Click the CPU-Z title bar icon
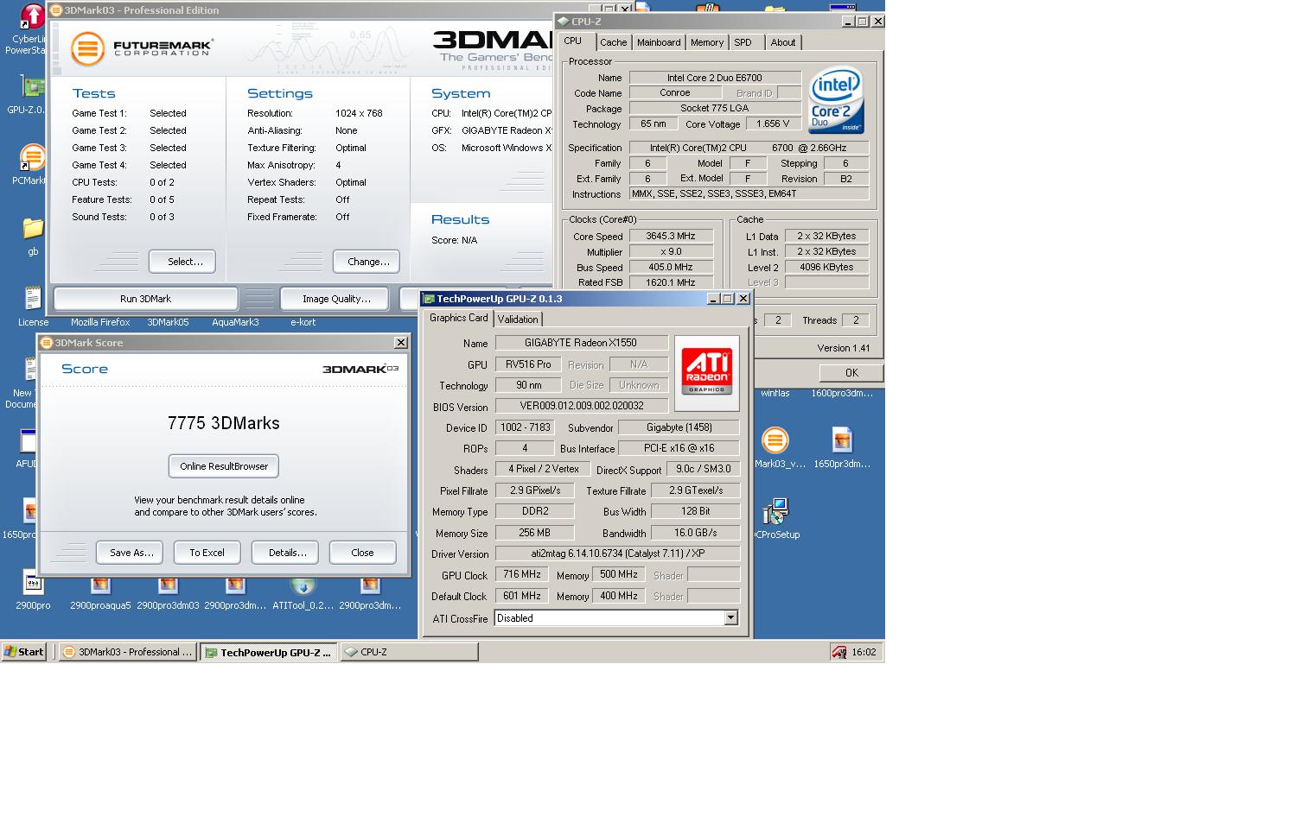1307x816 pixels. tap(563, 22)
